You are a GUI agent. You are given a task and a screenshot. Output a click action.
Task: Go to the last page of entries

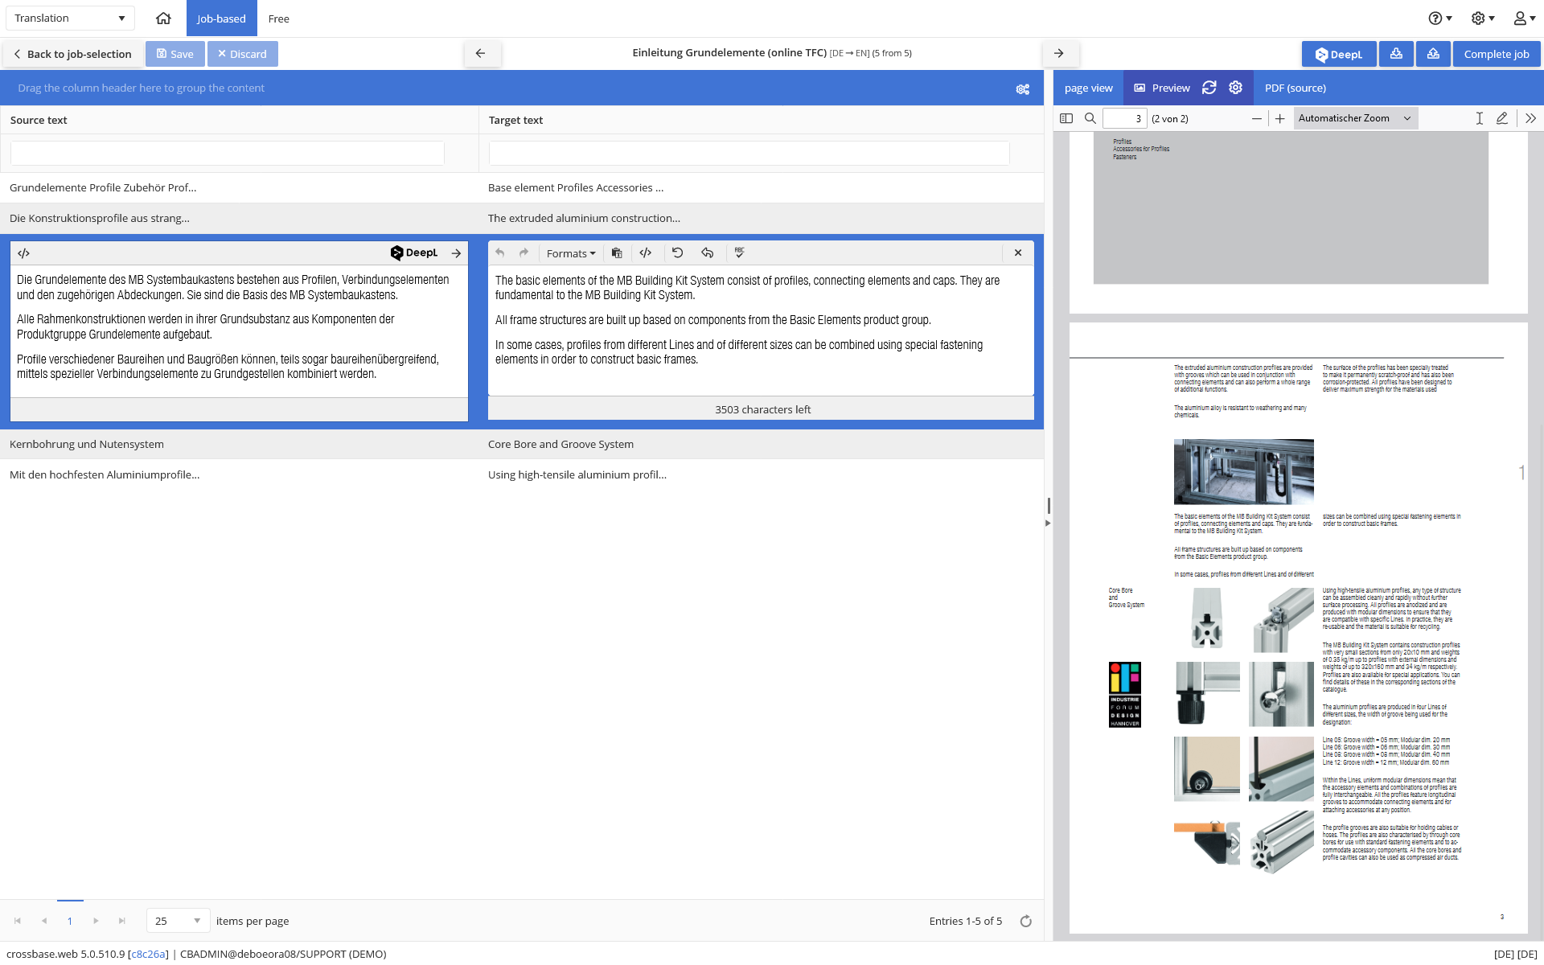pyautogui.click(x=122, y=921)
